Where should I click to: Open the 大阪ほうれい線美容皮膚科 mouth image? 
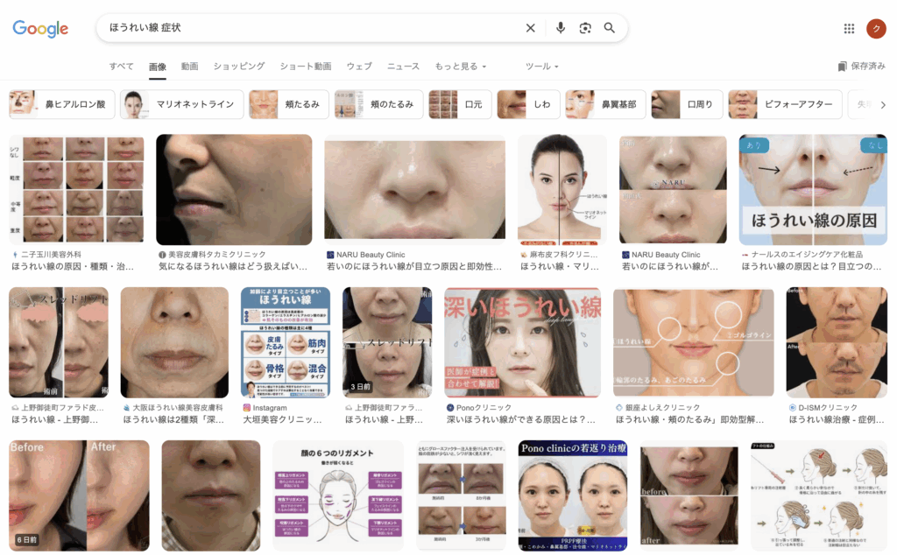click(174, 342)
